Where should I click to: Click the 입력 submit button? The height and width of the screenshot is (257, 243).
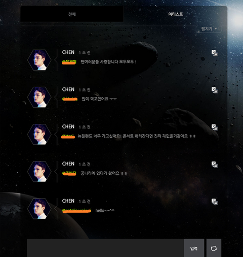pyautogui.click(x=194, y=248)
